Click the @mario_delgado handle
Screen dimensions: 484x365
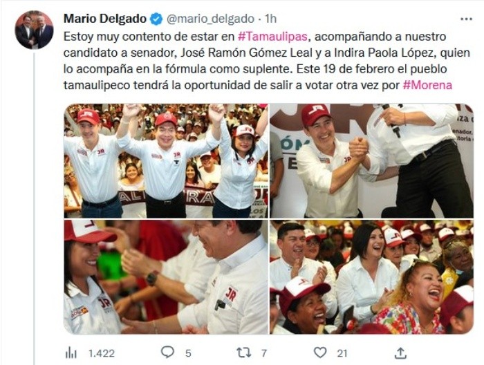[x=210, y=19]
